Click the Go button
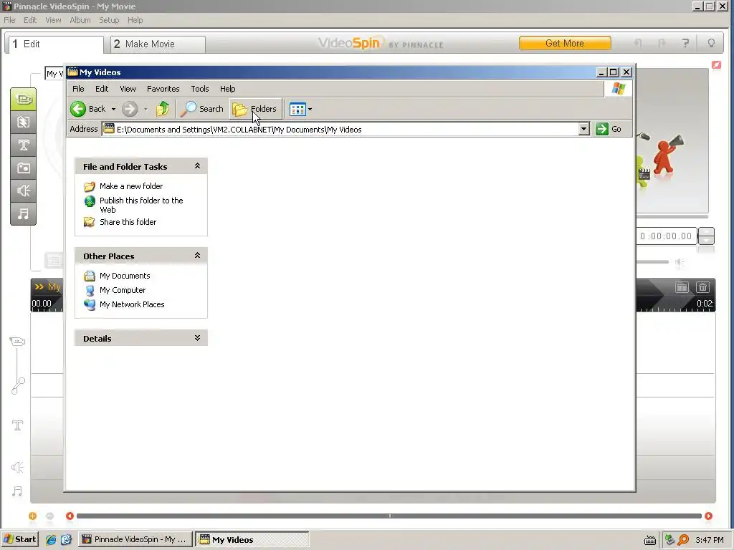 click(x=609, y=129)
